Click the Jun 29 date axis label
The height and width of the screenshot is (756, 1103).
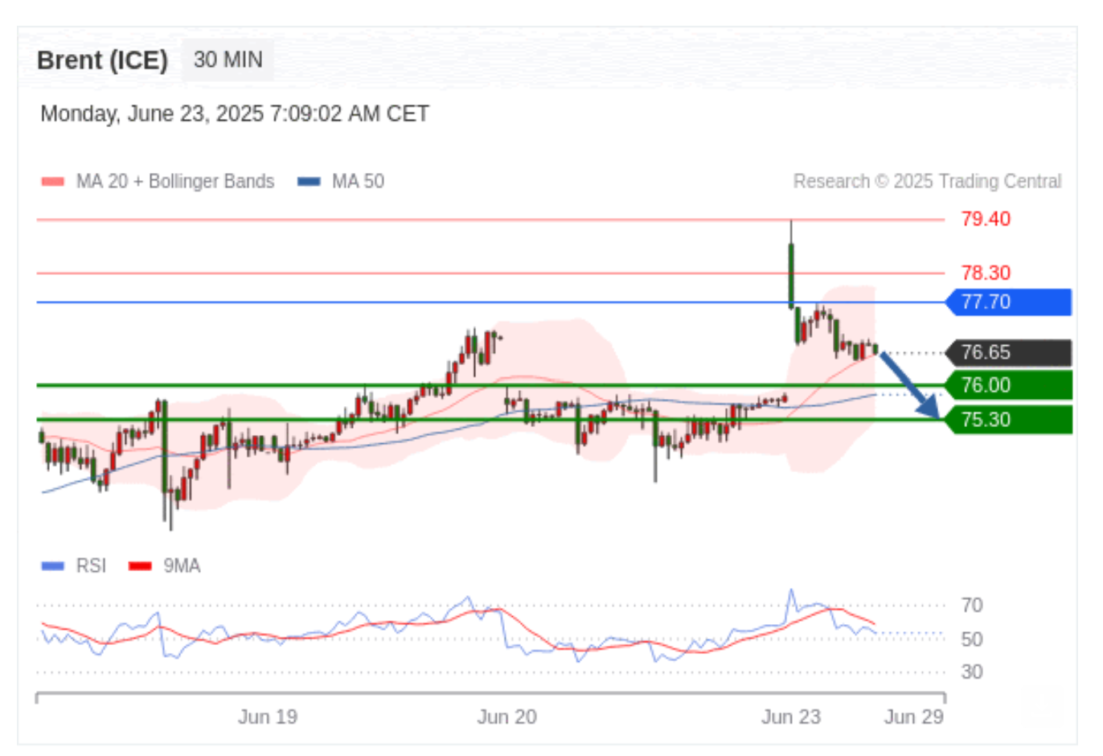(x=914, y=717)
